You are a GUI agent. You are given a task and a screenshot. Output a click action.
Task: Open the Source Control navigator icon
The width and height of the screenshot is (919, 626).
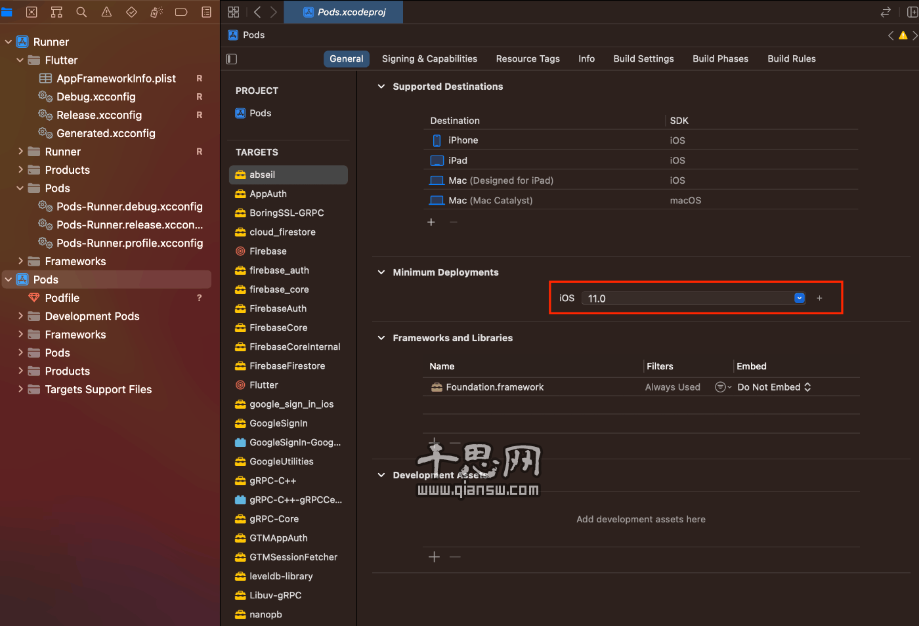(32, 12)
